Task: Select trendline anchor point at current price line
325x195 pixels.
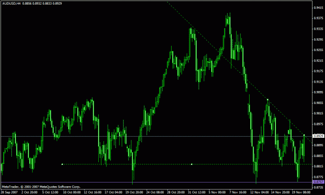Action: (304, 135)
